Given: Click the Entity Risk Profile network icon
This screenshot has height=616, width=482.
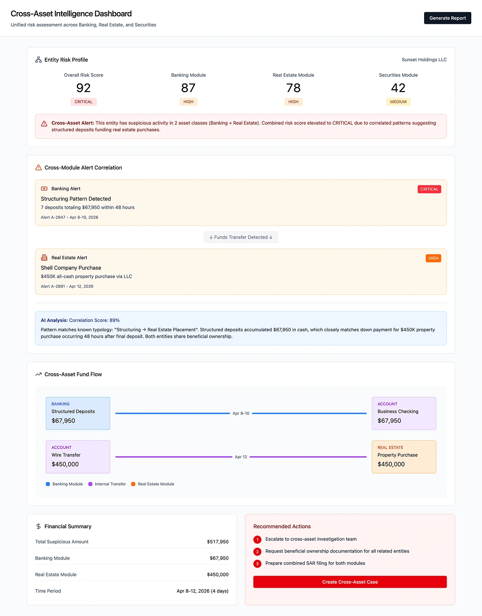Looking at the screenshot, I should pyautogui.click(x=38, y=59).
